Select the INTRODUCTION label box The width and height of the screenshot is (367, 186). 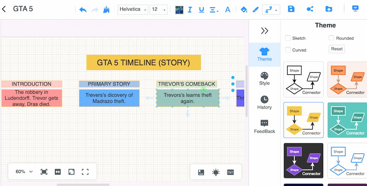[x=32, y=84]
